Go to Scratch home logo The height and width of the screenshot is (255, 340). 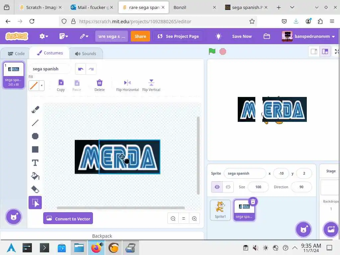pos(17,36)
